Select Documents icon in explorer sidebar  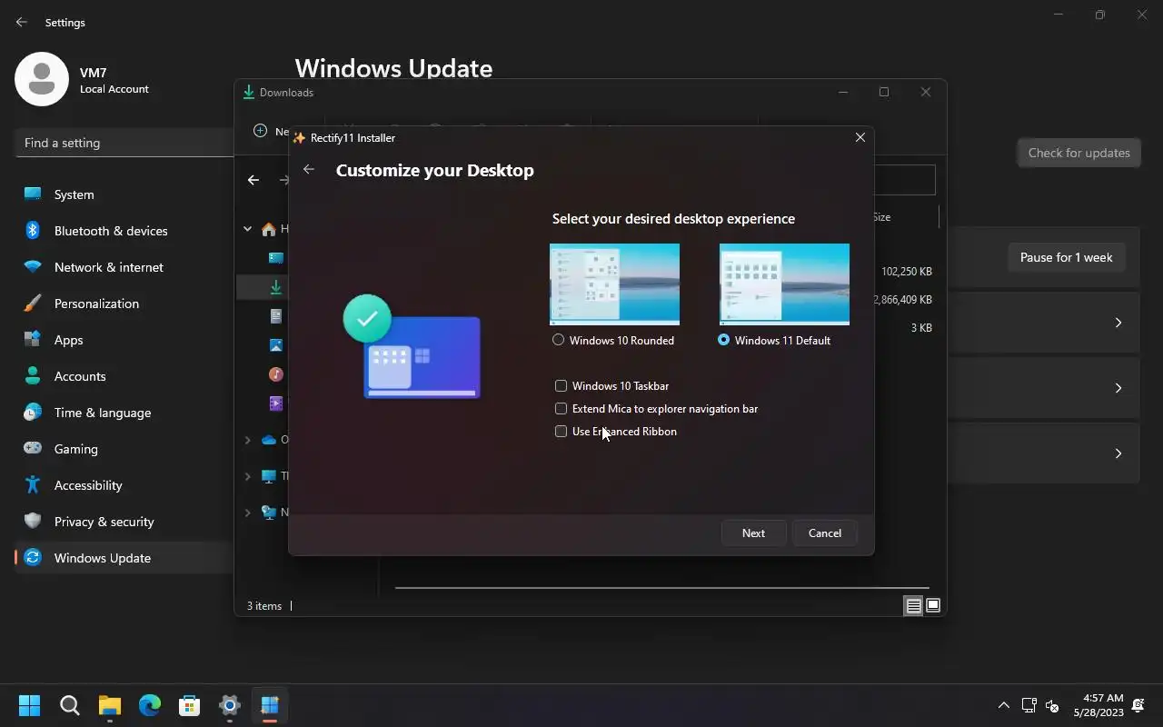click(x=275, y=316)
